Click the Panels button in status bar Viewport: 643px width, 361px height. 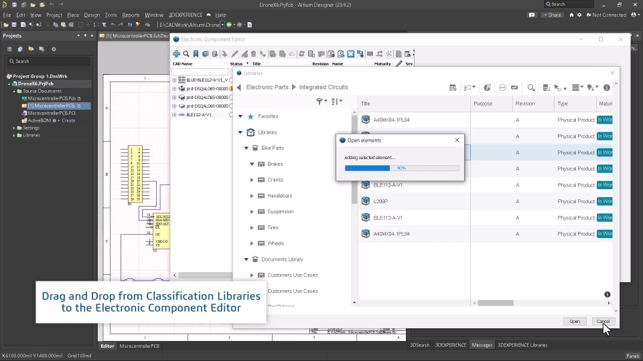click(633, 356)
